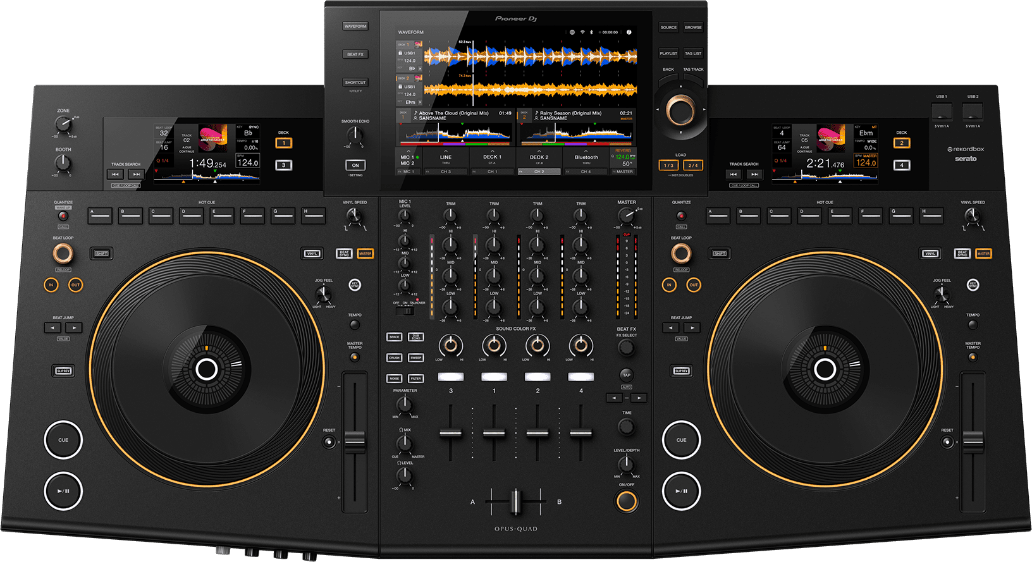This screenshot has height=562, width=1032.
Task: Tap the info icon on the touchscreen
Action: (629, 32)
